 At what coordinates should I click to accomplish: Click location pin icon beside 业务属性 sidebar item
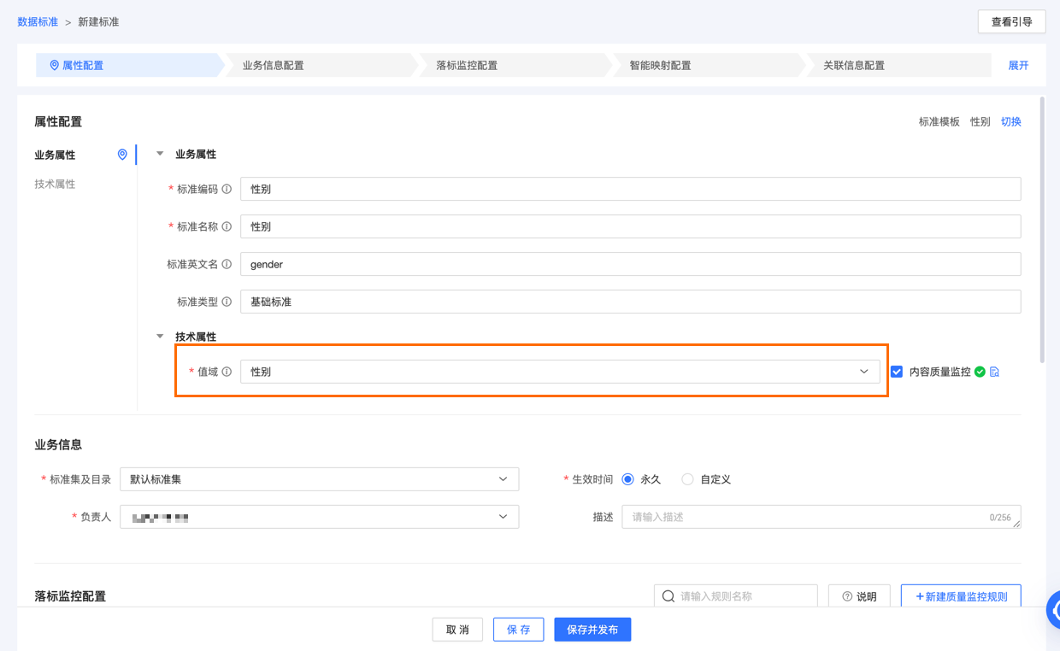tap(122, 155)
